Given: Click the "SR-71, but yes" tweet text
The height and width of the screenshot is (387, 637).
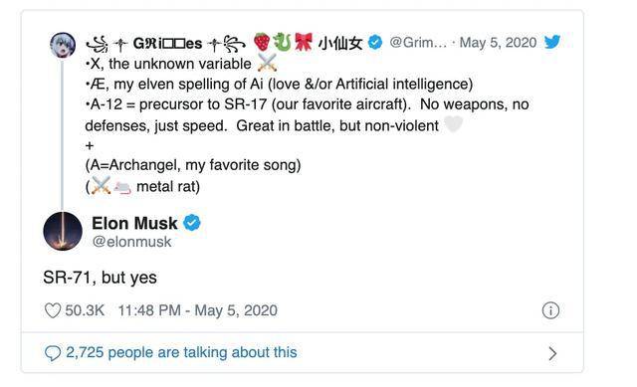Looking at the screenshot, I should click(x=100, y=278).
